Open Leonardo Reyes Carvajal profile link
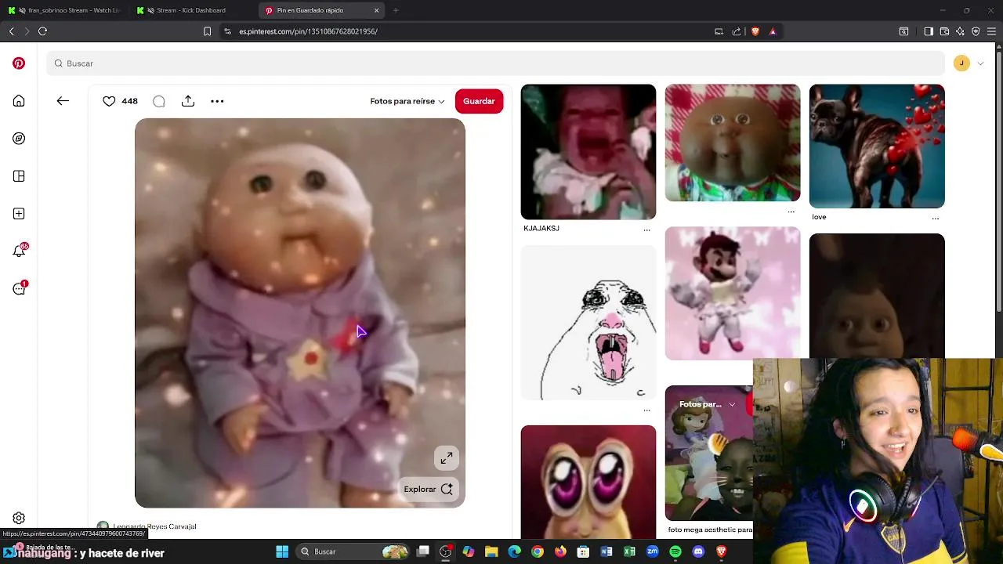Screen dimensions: 1003x564 tap(154, 526)
